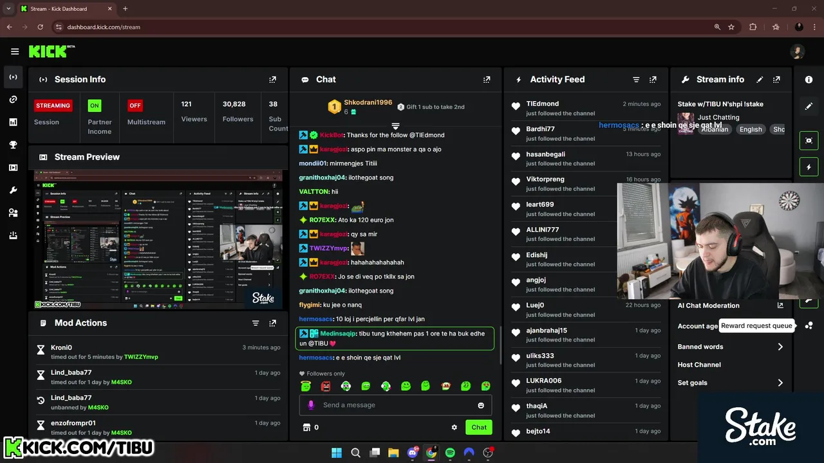Viewport: 824px width, 463px height.
Task: Open the hamburger navigation menu
Action: [x=15, y=51]
